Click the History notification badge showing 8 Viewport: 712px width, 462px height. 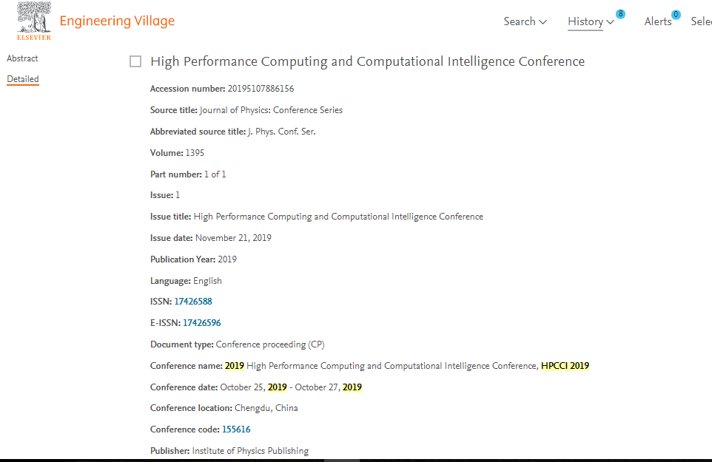pyautogui.click(x=620, y=14)
